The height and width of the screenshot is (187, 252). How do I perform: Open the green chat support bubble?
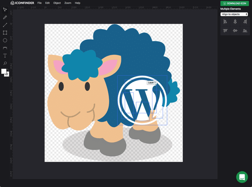(242, 177)
